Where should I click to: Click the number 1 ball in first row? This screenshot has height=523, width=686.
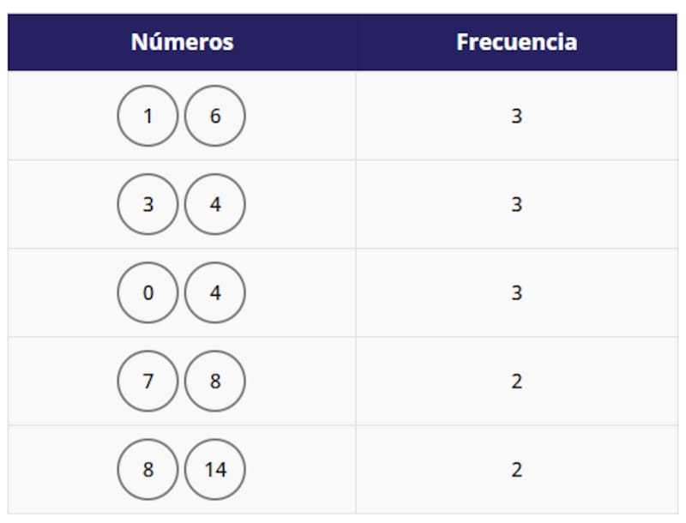(x=148, y=116)
